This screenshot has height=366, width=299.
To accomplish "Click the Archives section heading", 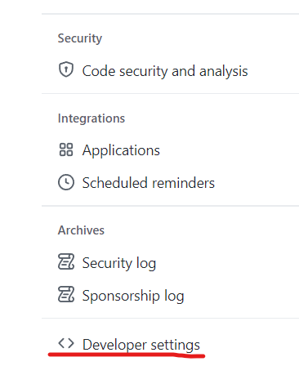I will (x=81, y=230).
